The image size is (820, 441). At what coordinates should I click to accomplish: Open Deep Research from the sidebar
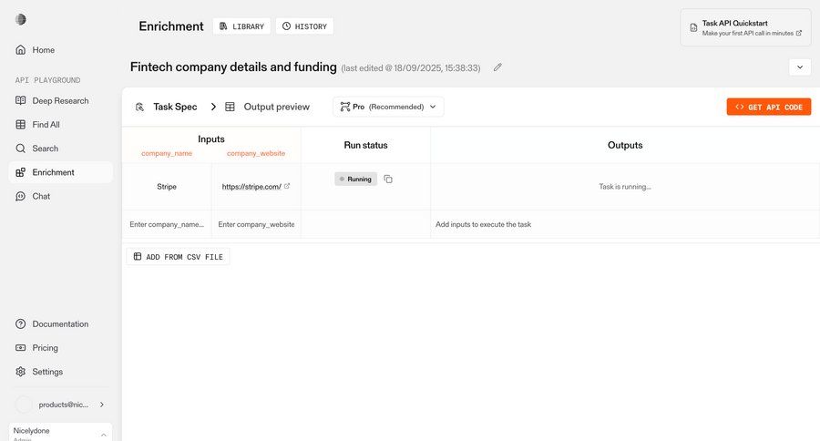click(60, 101)
